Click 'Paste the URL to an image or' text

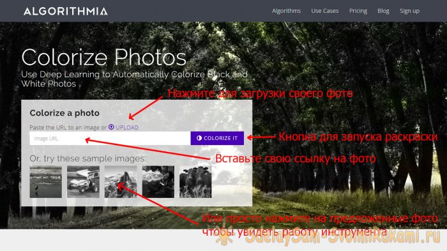tap(68, 128)
